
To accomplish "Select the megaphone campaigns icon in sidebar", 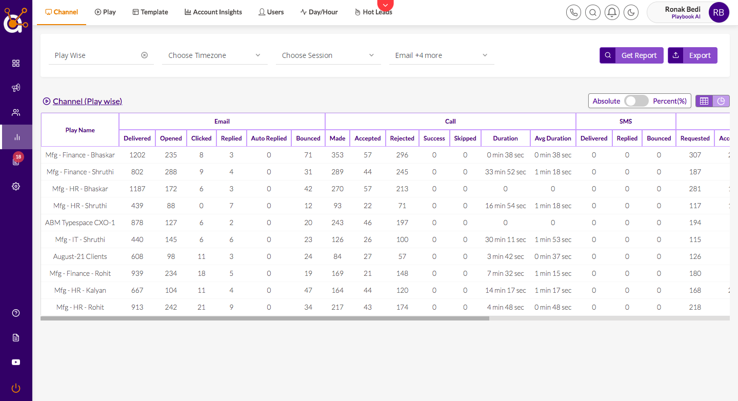I will point(15,88).
